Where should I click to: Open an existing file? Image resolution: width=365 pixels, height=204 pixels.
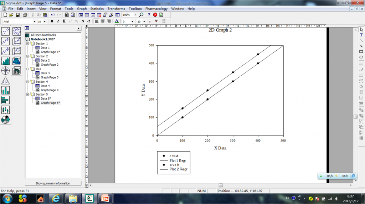click(11, 15)
